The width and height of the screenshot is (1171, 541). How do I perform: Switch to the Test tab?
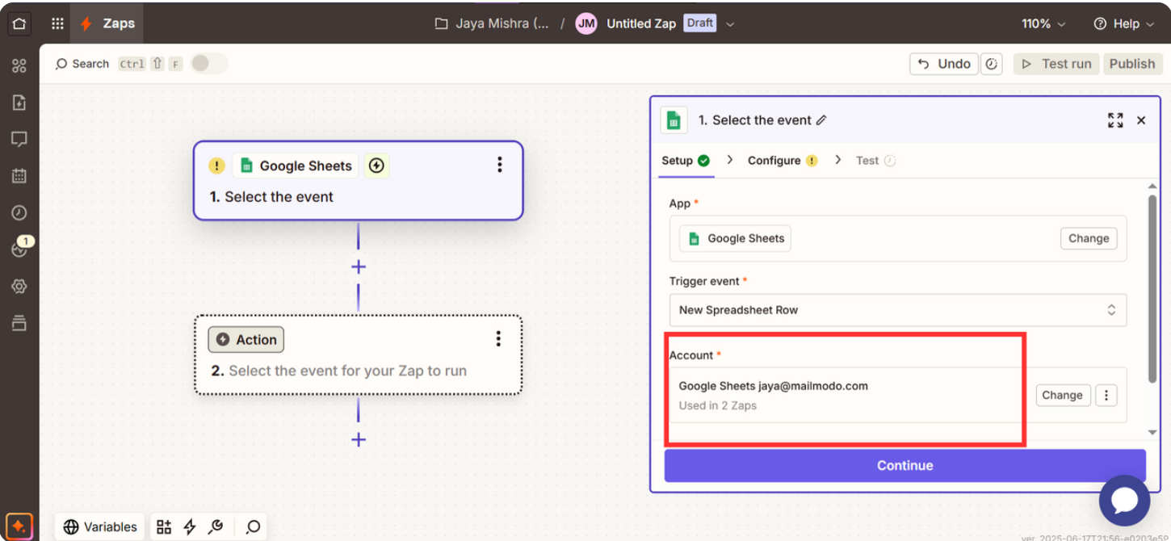[x=876, y=161]
